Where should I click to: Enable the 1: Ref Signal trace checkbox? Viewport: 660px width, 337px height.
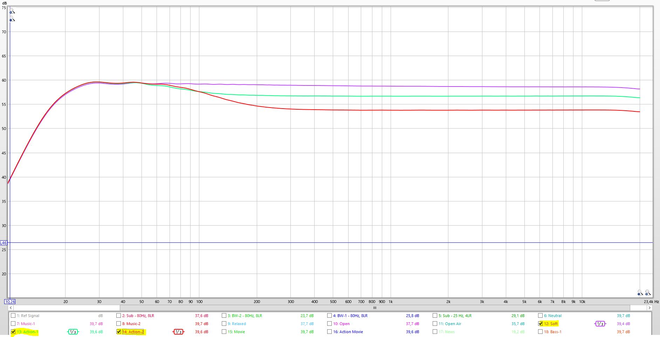13,316
